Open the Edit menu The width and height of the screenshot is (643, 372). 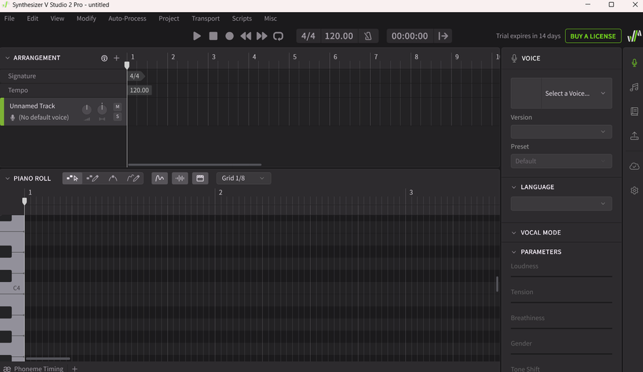(x=32, y=19)
